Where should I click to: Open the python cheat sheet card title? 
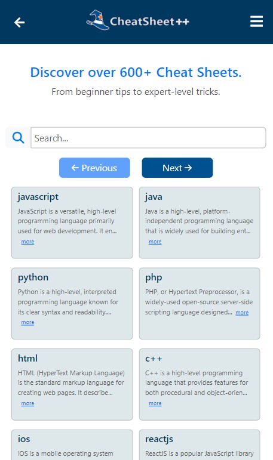[x=33, y=277]
